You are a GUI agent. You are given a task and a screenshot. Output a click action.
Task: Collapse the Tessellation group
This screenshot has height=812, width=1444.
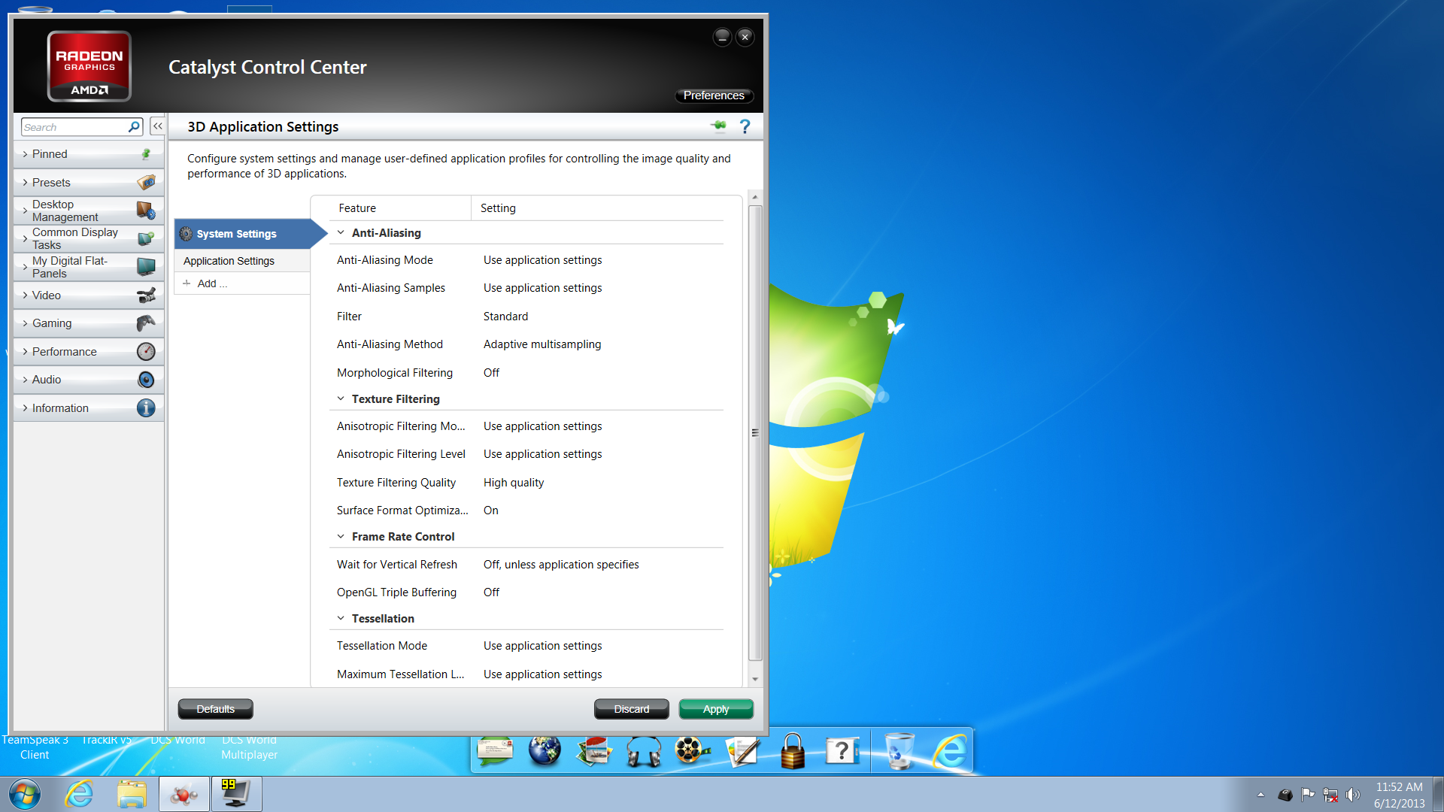(x=341, y=619)
